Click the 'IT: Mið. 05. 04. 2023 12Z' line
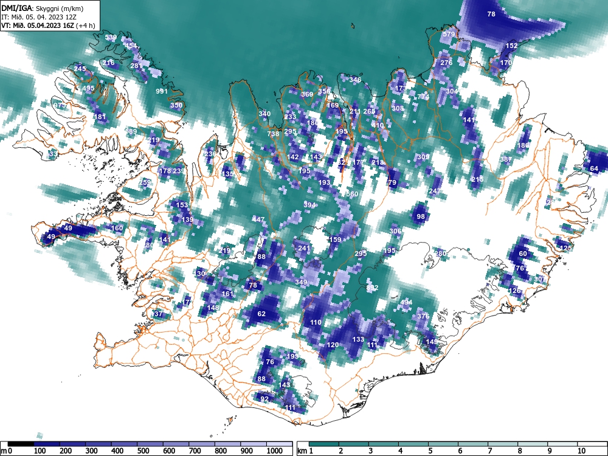Image resolution: width=608 pixels, height=456 pixels. 39,17
